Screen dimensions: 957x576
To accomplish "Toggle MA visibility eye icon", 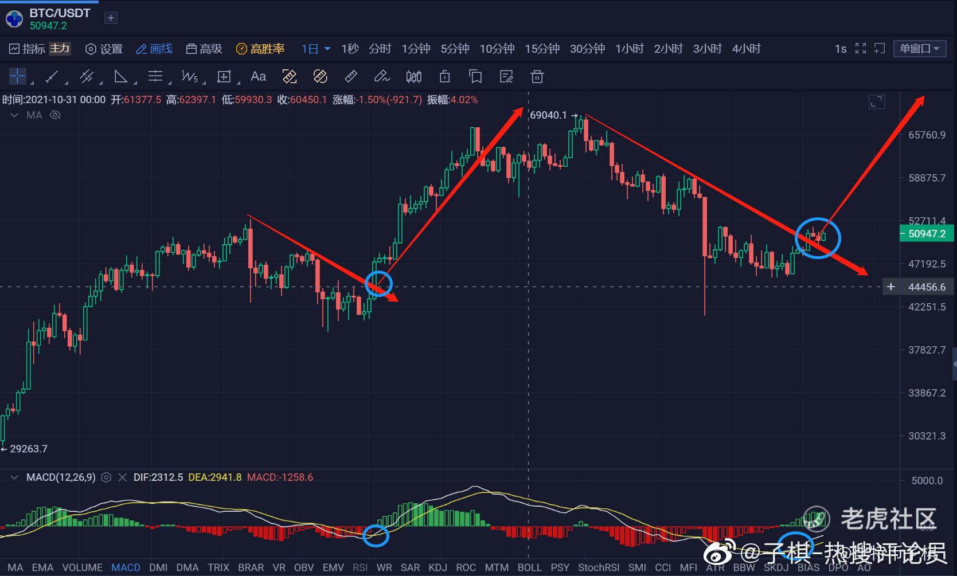I will (55, 115).
